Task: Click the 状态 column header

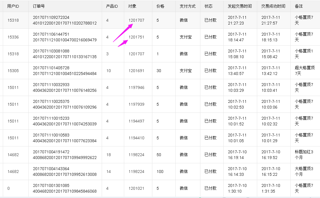Action: (208, 6)
